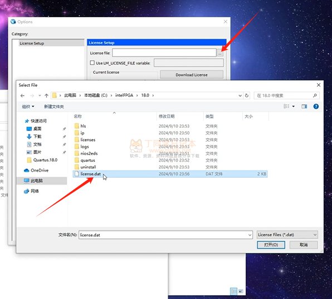Open License Files (*.dat) filter dropdown
The image size is (332, 299).
(287, 235)
